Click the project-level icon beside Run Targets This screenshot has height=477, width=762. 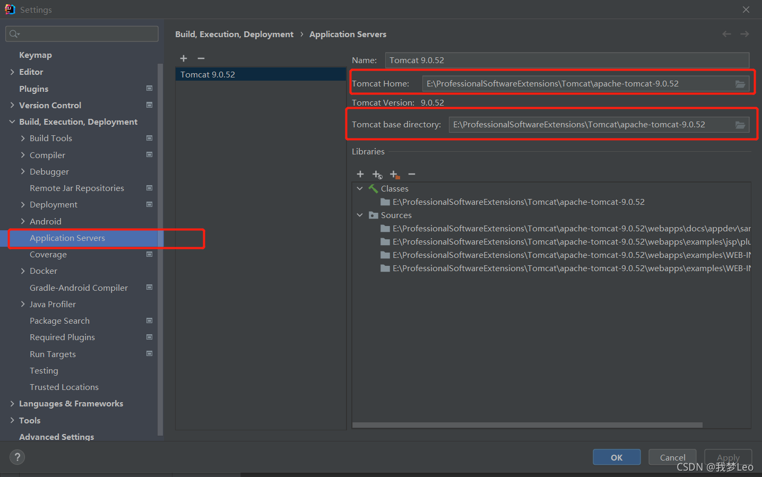click(x=150, y=353)
